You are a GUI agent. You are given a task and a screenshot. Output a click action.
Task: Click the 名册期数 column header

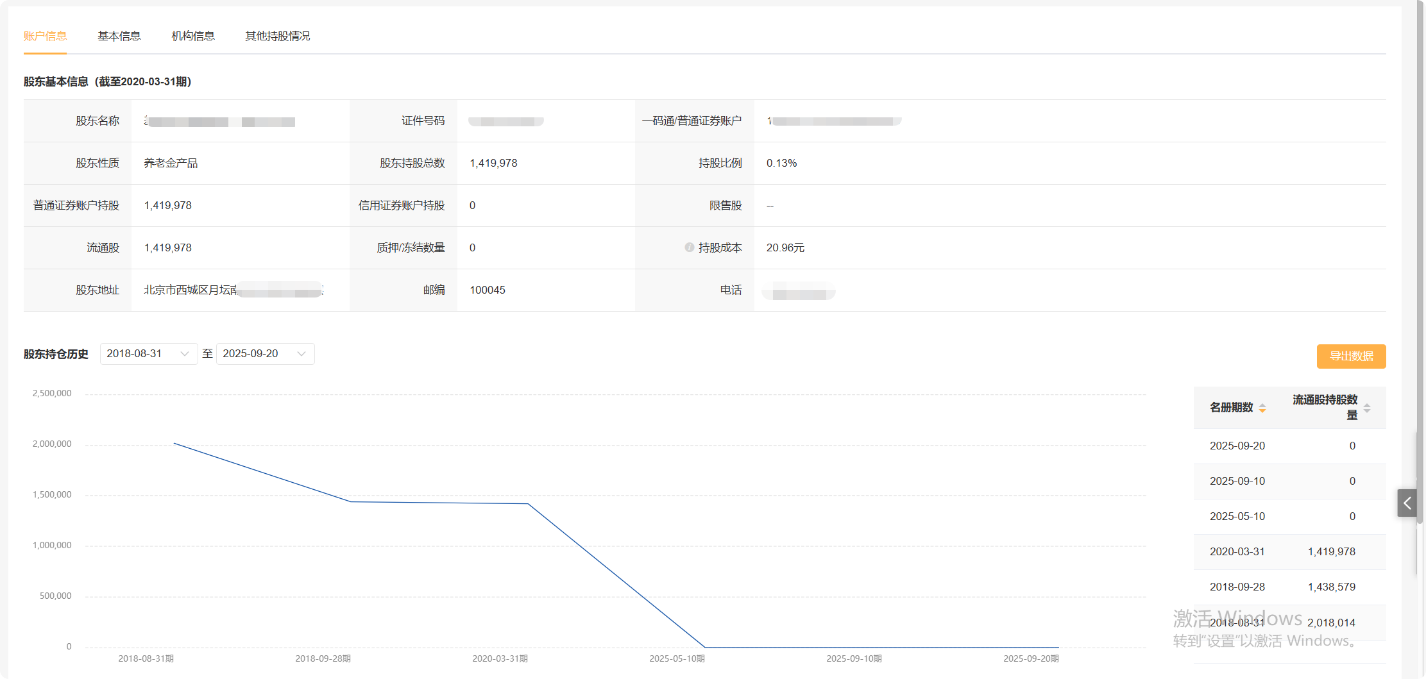(1232, 408)
